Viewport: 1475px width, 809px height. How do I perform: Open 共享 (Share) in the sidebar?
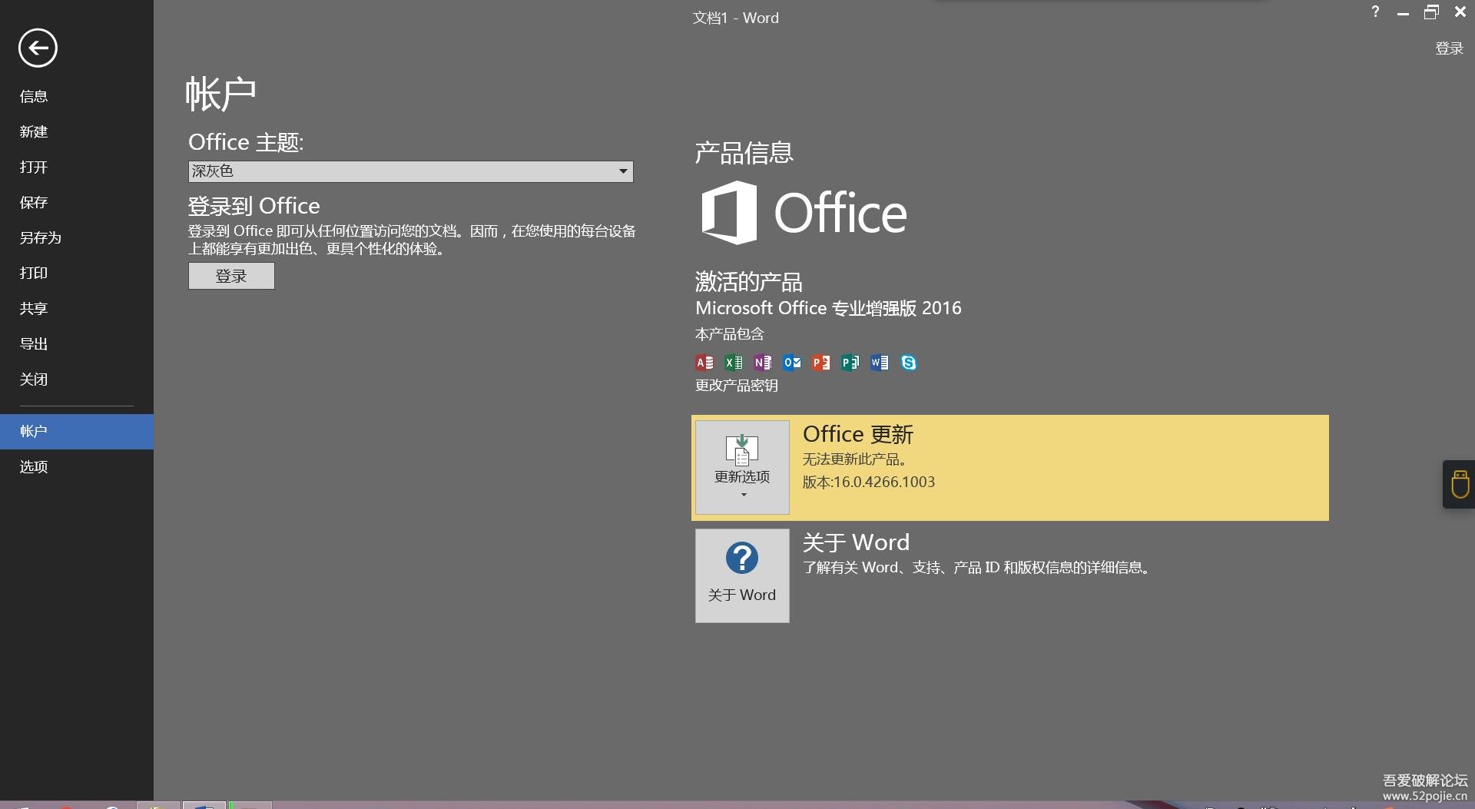(x=77, y=308)
